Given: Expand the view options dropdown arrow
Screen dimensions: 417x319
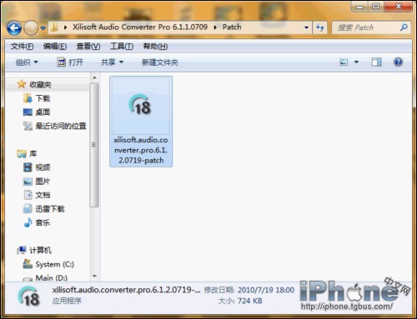Looking at the screenshot, I should coord(356,62).
